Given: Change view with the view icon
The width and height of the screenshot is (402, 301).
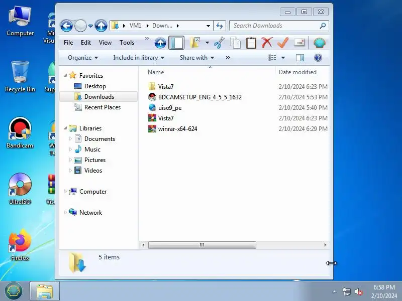Looking at the screenshot, I should click(x=272, y=58).
